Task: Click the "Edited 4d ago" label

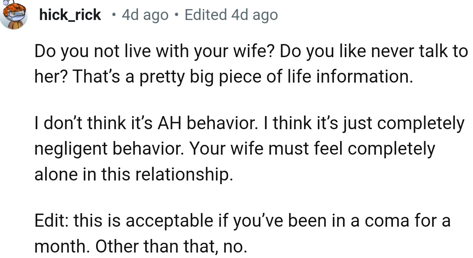Action: pyautogui.click(x=231, y=15)
